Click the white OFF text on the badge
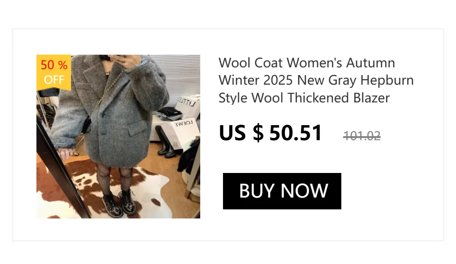456x264 pixels. (x=54, y=80)
